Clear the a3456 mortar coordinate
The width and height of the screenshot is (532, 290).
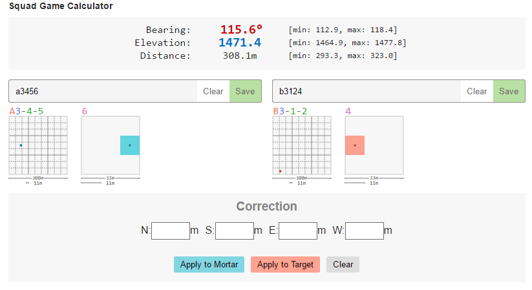pos(213,91)
